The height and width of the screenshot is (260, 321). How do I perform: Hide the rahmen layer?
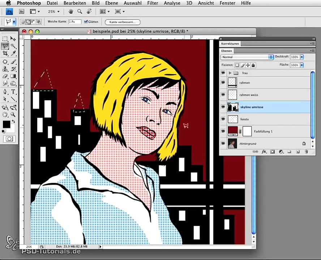click(x=223, y=82)
